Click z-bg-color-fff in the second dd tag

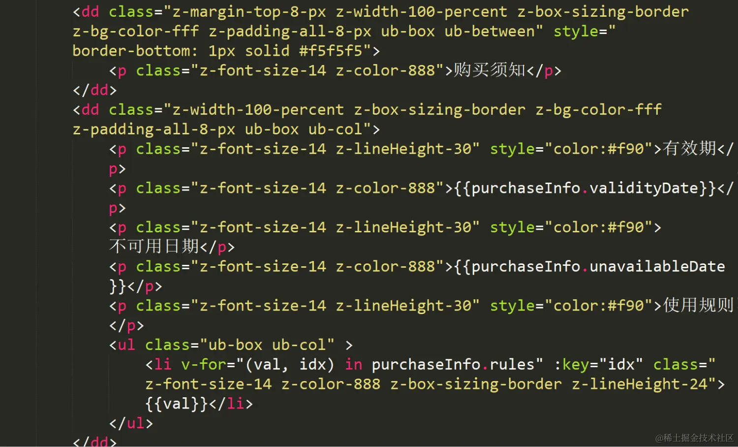pos(599,109)
